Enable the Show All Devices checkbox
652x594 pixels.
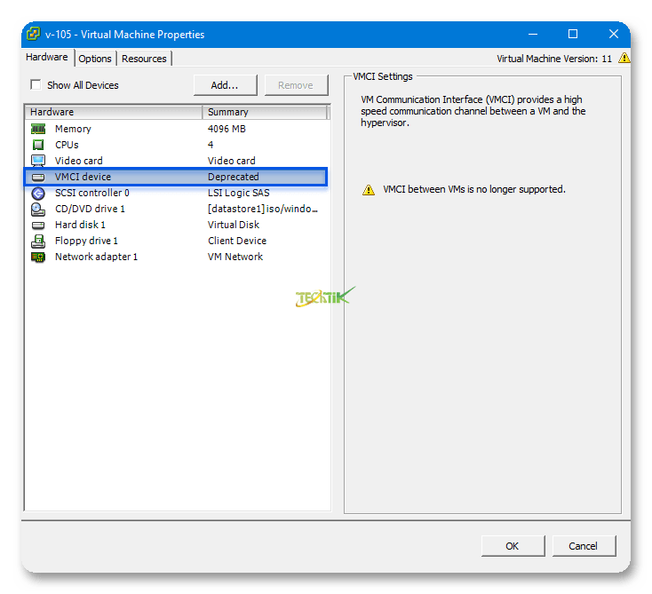36,85
